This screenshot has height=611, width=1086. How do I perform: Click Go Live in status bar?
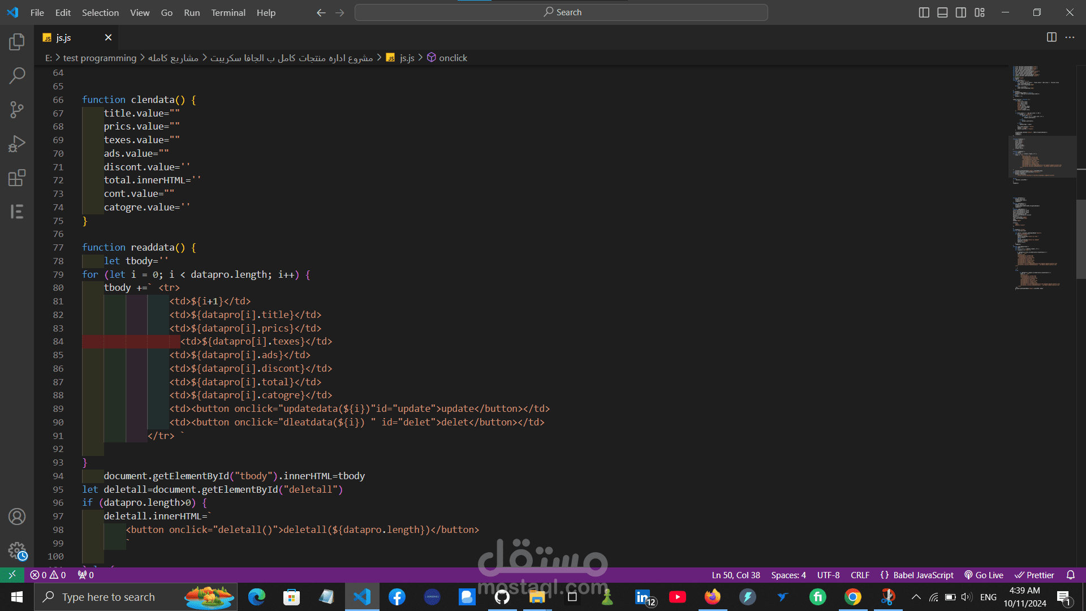pyautogui.click(x=984, y=575)
